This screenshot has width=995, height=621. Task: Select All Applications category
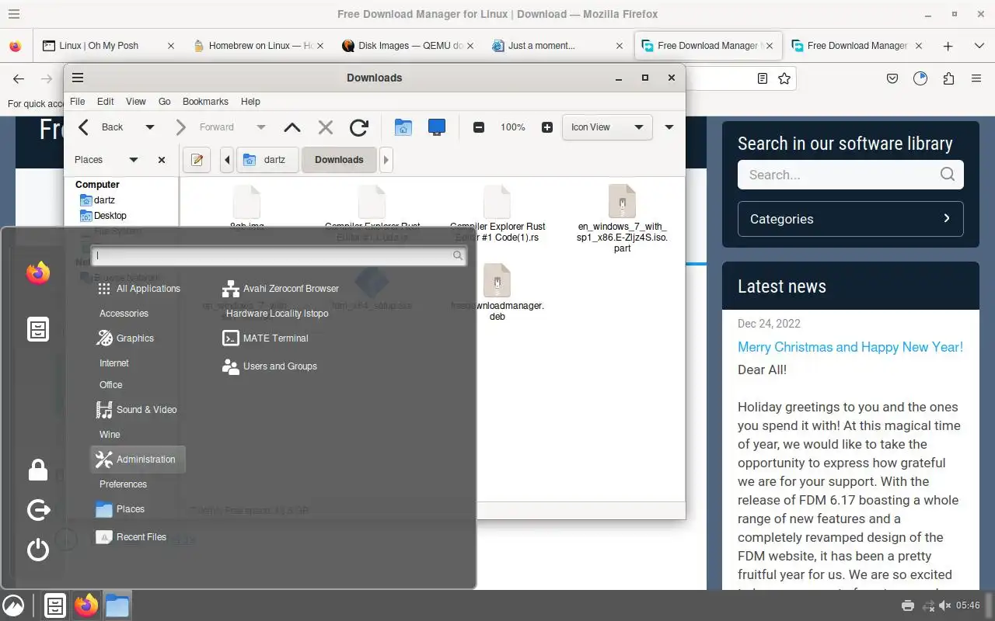[x=138, y=289]
